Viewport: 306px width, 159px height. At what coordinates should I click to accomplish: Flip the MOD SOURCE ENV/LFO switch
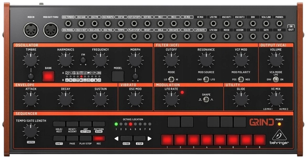[206, 79]
